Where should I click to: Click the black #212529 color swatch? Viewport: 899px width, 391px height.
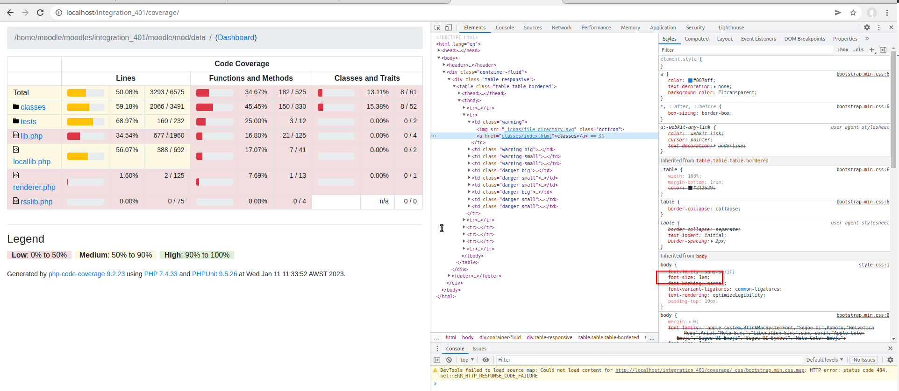[x=690, y=188]
